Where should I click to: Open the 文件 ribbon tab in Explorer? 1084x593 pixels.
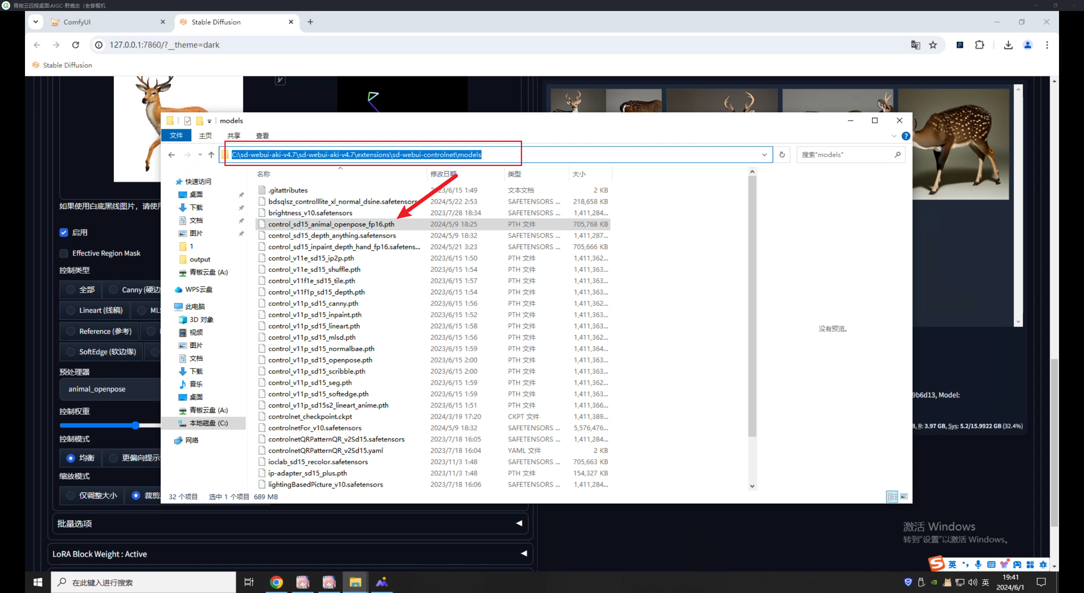[176, 136]
